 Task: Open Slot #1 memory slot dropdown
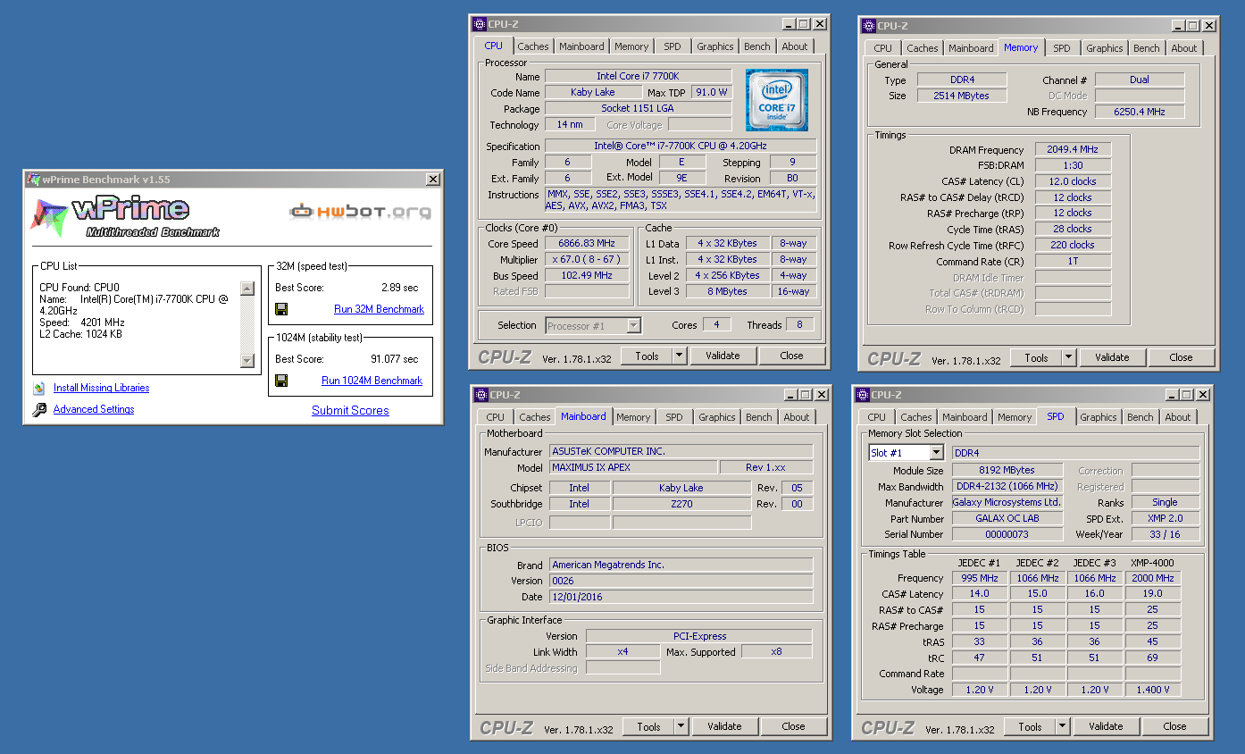936,453
